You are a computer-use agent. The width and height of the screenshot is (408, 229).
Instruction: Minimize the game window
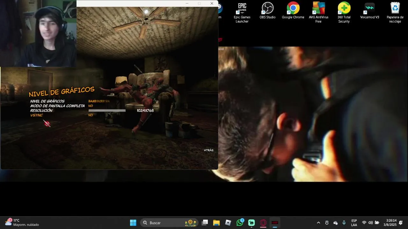tap(187, 3)
